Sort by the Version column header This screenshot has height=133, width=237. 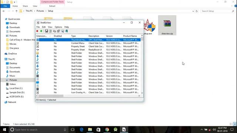click(x=114, y=36)
